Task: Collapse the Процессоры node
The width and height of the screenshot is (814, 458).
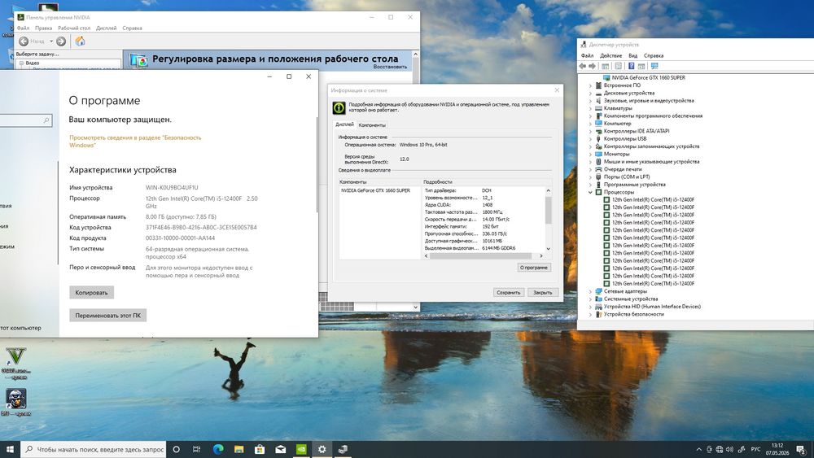Action: point(590,193)
